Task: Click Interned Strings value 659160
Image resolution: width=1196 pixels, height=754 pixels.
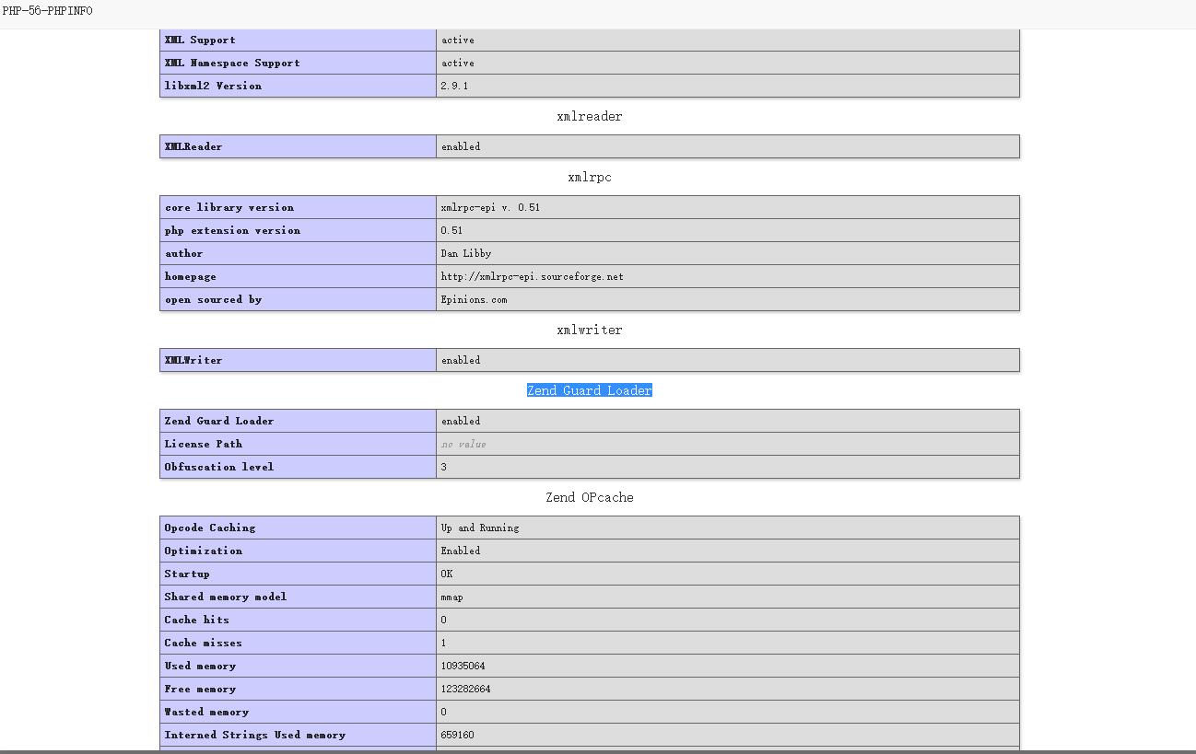Action: click(458, 735)
